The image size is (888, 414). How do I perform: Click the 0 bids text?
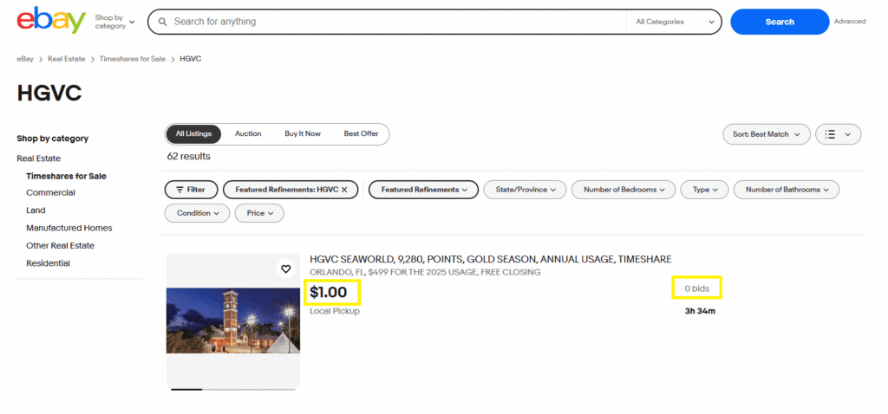696,288
